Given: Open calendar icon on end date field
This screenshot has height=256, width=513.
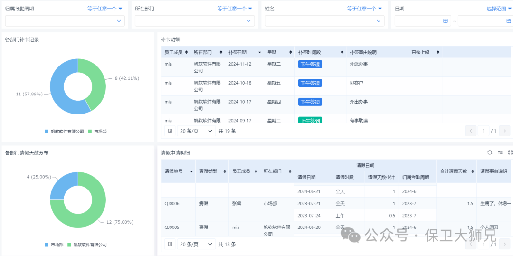Looking at the screenshot, I should (508, 21).
